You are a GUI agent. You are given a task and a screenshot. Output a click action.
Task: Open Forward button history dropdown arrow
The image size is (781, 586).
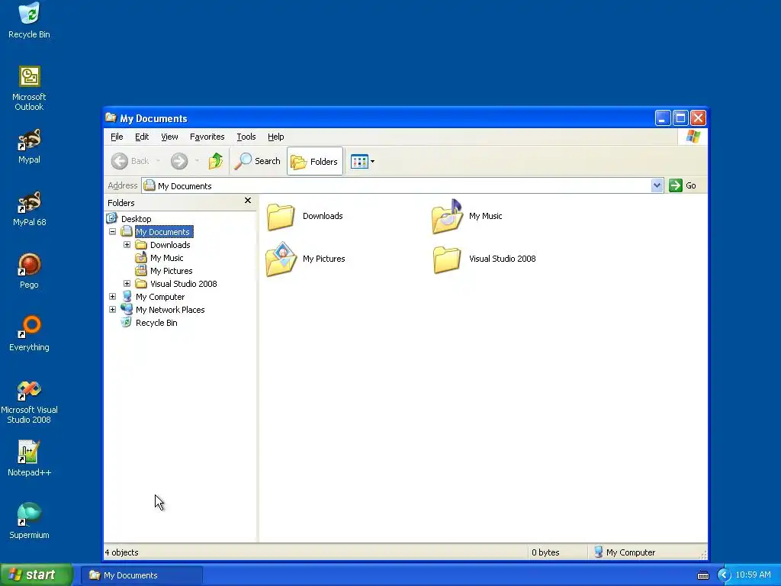[197, 161]
